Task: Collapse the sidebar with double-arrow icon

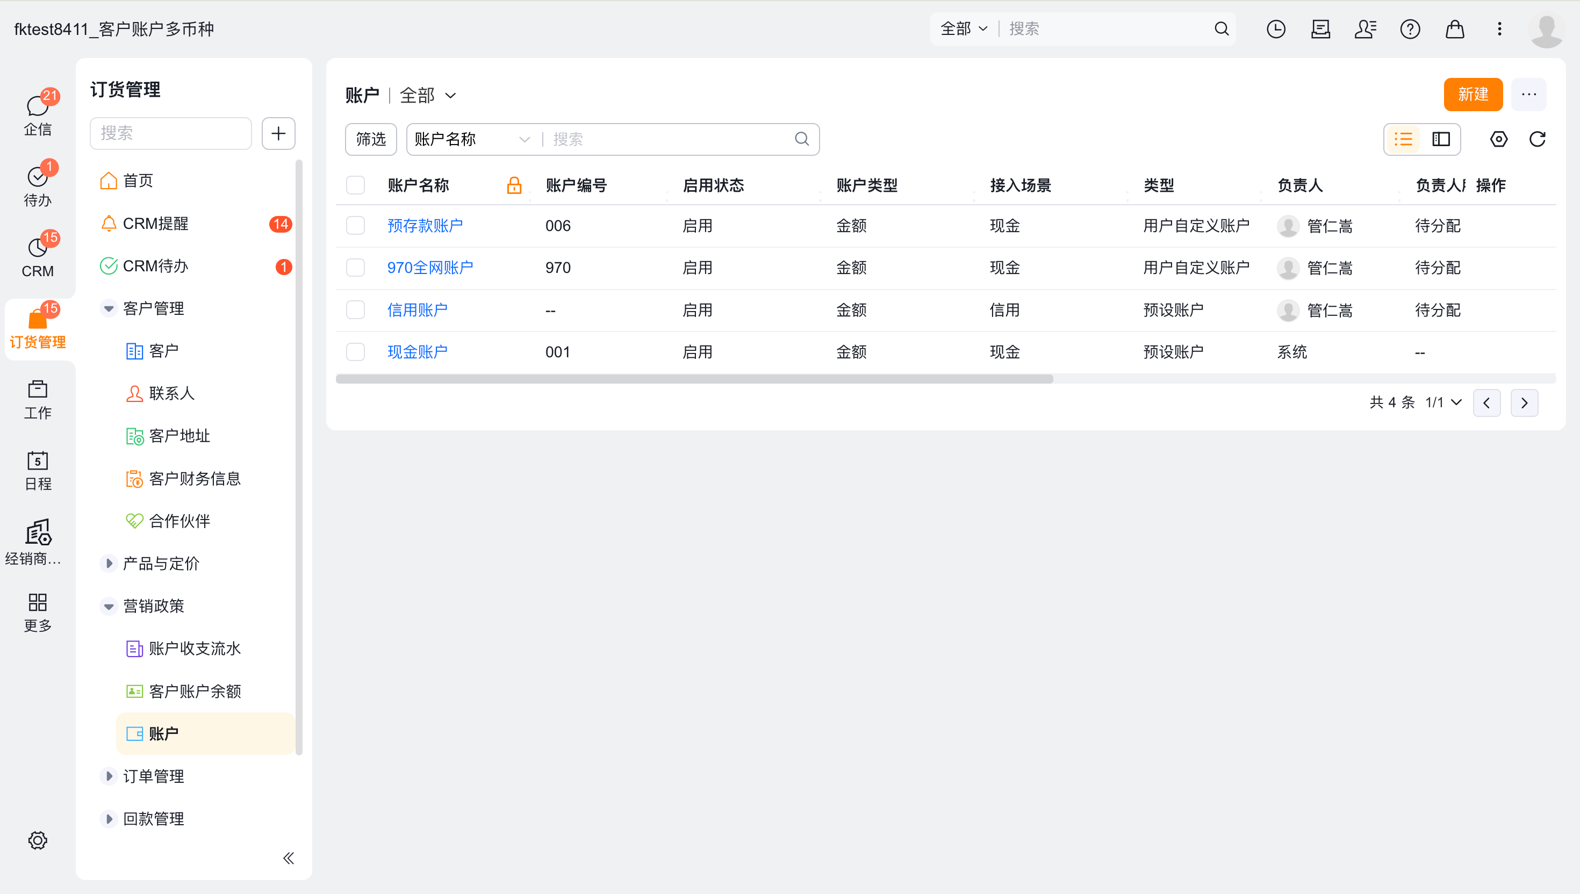Action: [x=288, y=858]
